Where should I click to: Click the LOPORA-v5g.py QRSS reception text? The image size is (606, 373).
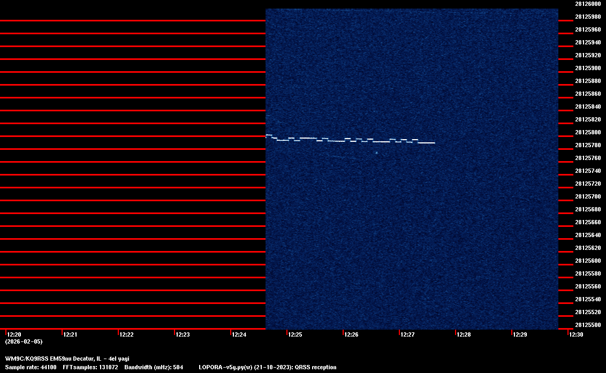(267, 367)
